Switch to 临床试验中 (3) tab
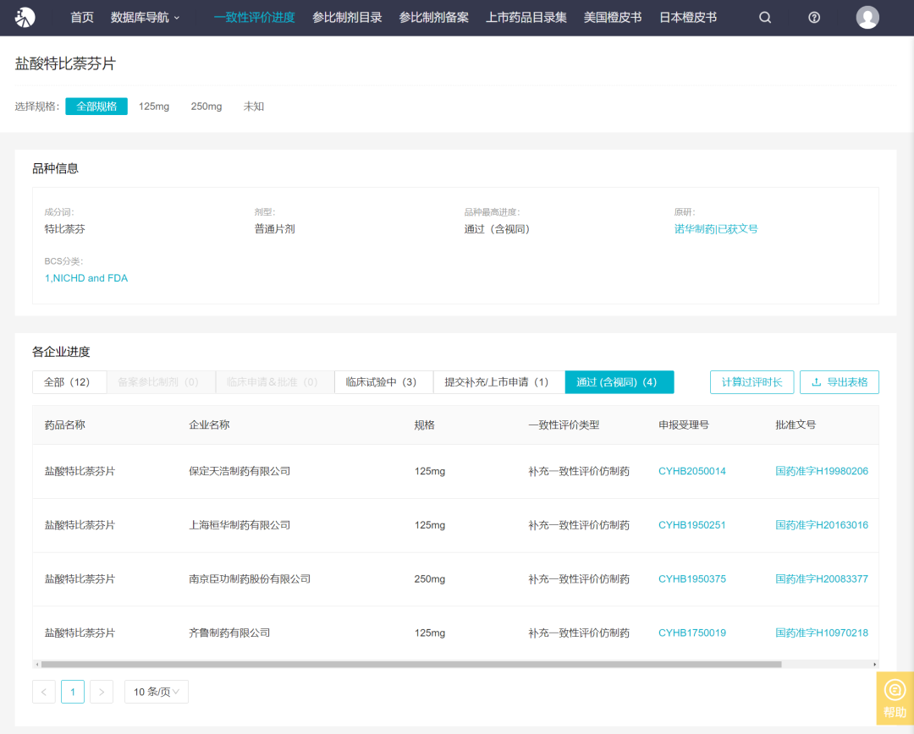 [x=383, y=382]
